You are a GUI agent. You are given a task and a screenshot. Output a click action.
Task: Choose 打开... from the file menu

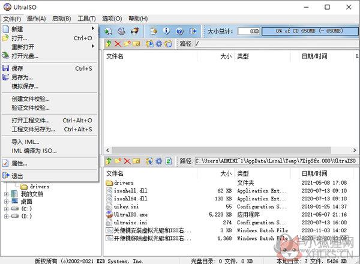pos(50,38)
